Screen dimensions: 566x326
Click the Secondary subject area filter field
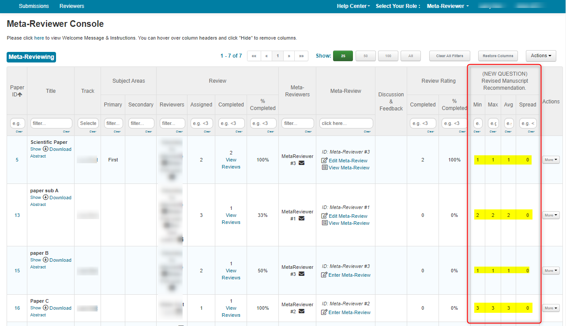(141, 123)
